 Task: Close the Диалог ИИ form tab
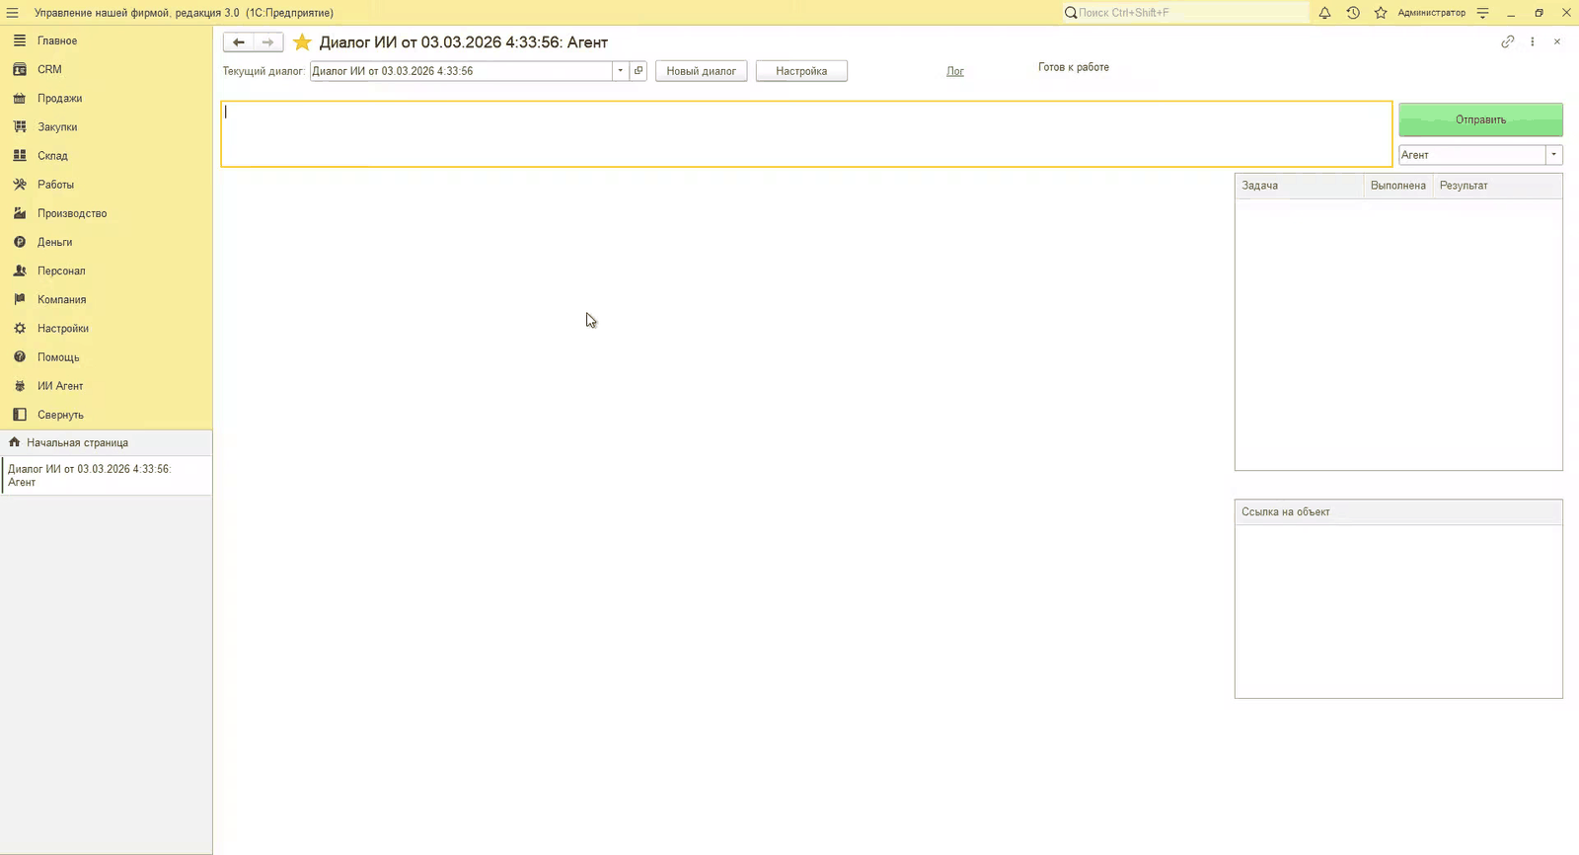coord(1557,41)
